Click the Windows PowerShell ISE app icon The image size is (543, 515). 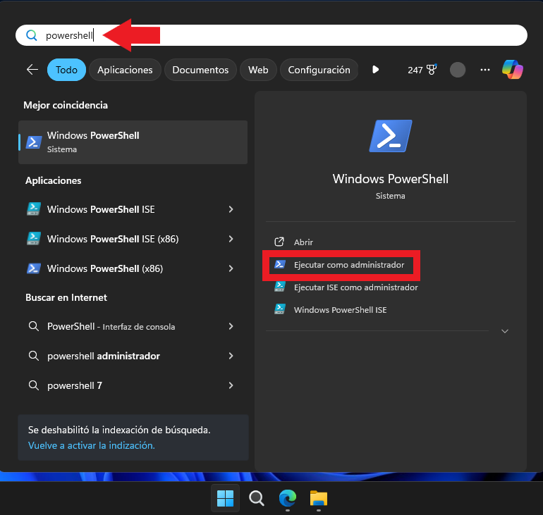click(x=34, y=209)
